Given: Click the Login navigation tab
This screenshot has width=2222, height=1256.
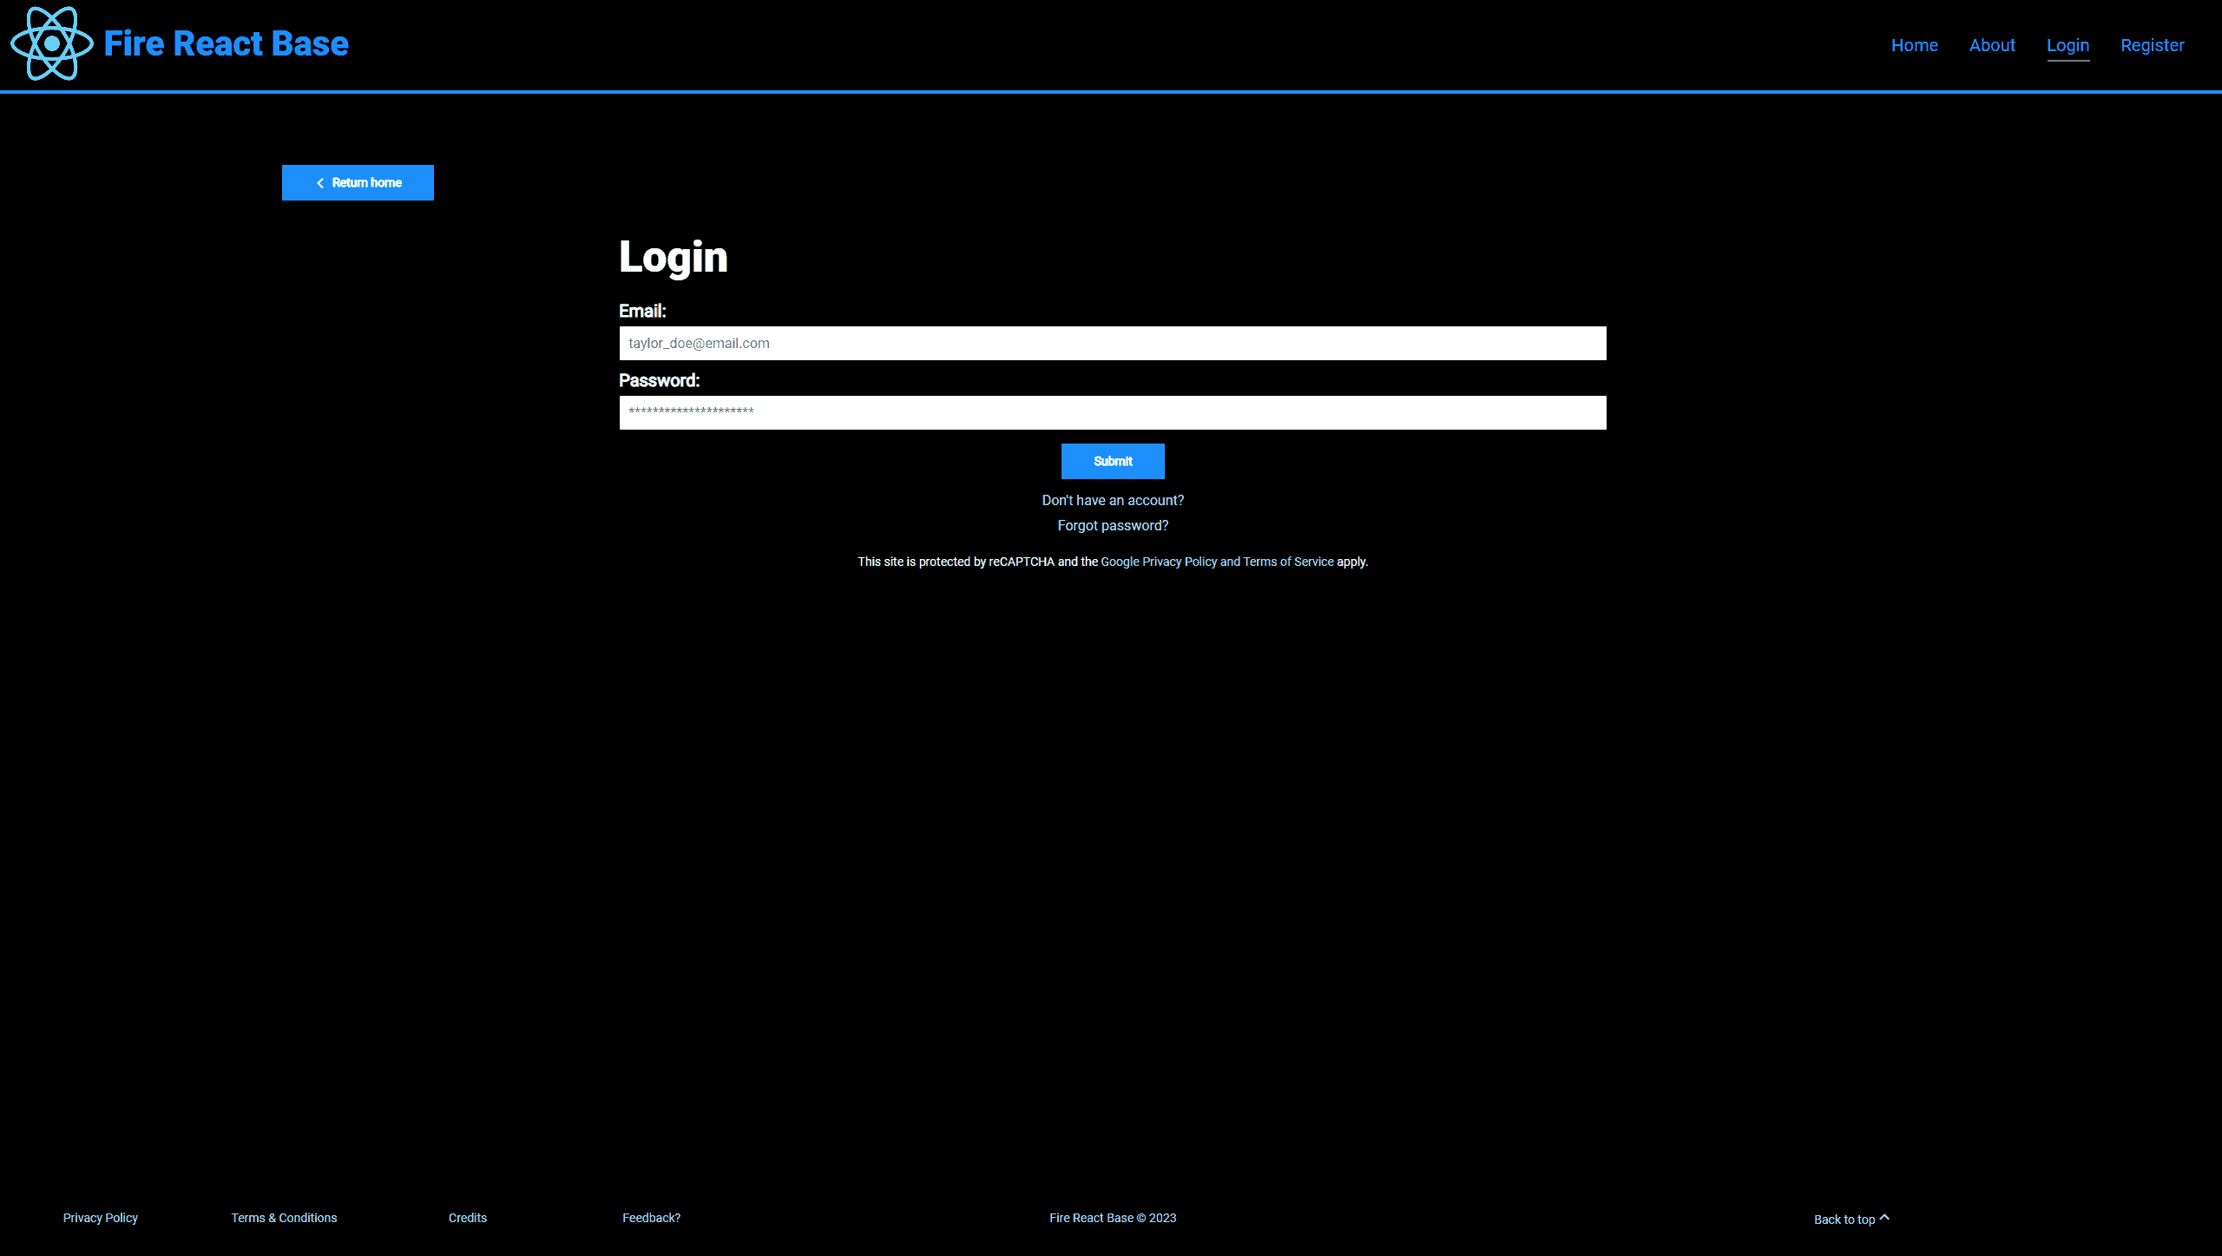Looking at the screenshot, I should pyautogui.click(x=2067, y=44).
